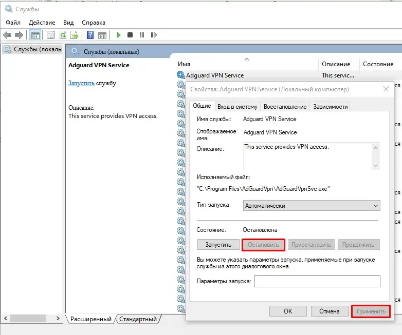Click the Export list toolbar icon
The width and height of the screenshot is (402, 335).
point(75,35)
